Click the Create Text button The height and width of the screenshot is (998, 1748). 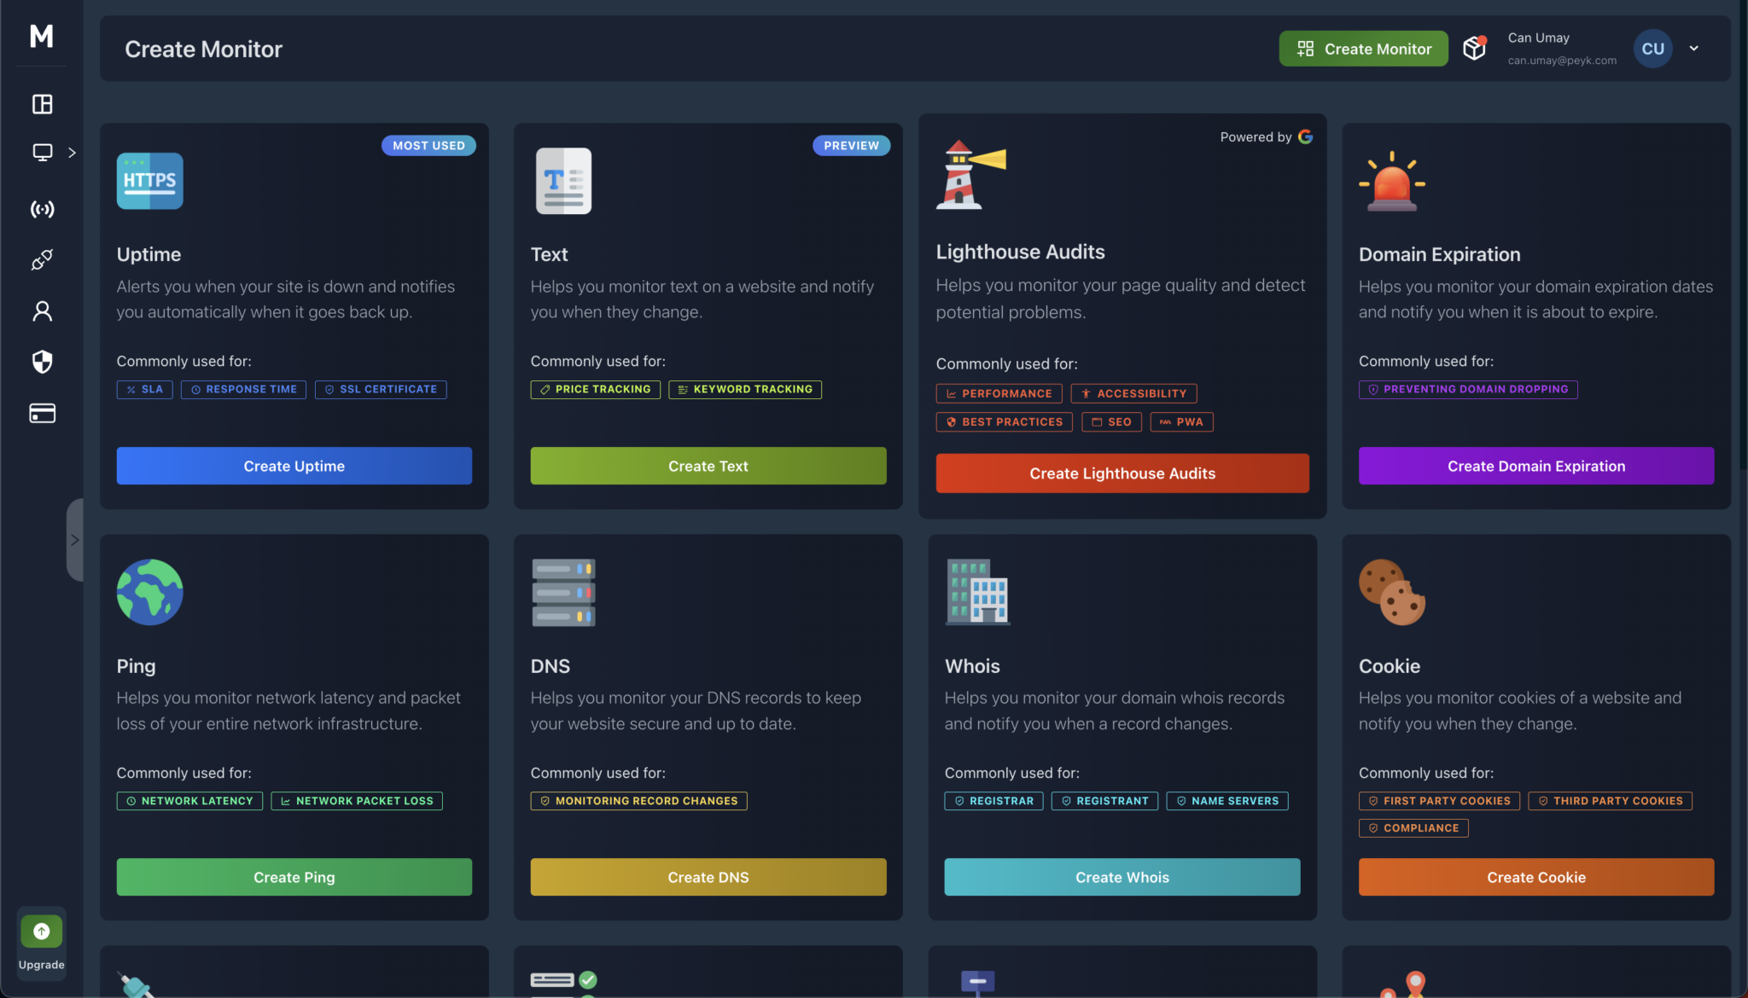click(x=708, y=466)
